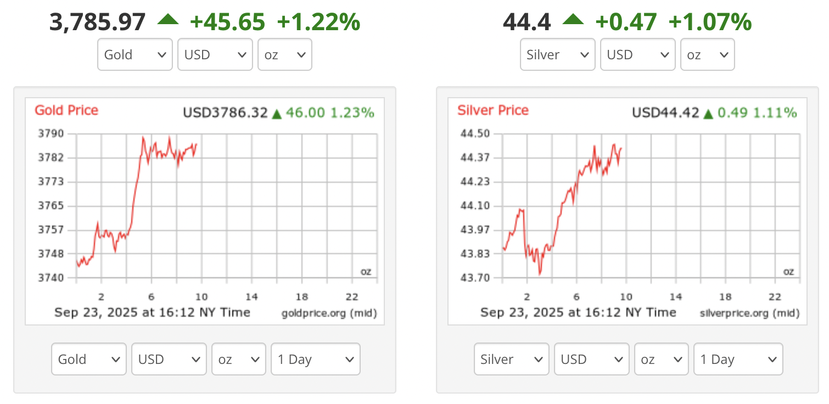This screenshot has height=404, width=829.
Task: Open the Silver metal dropdown under the 44.4 price
Action: pos(558,54)
